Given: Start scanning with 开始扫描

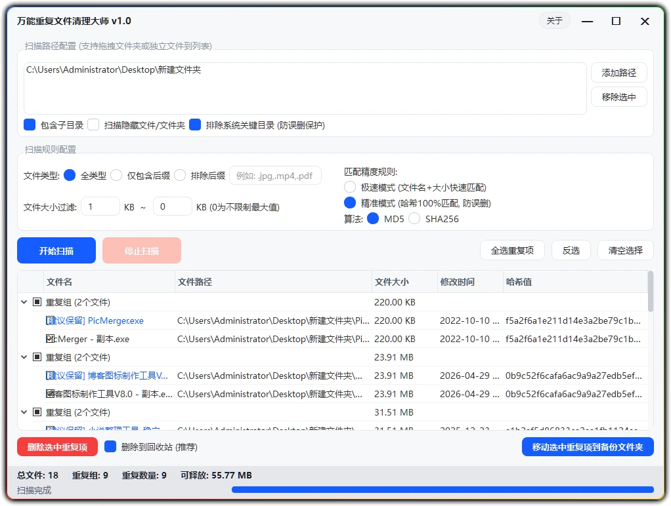Looking at the screenshot, I should tap(56, 250).
